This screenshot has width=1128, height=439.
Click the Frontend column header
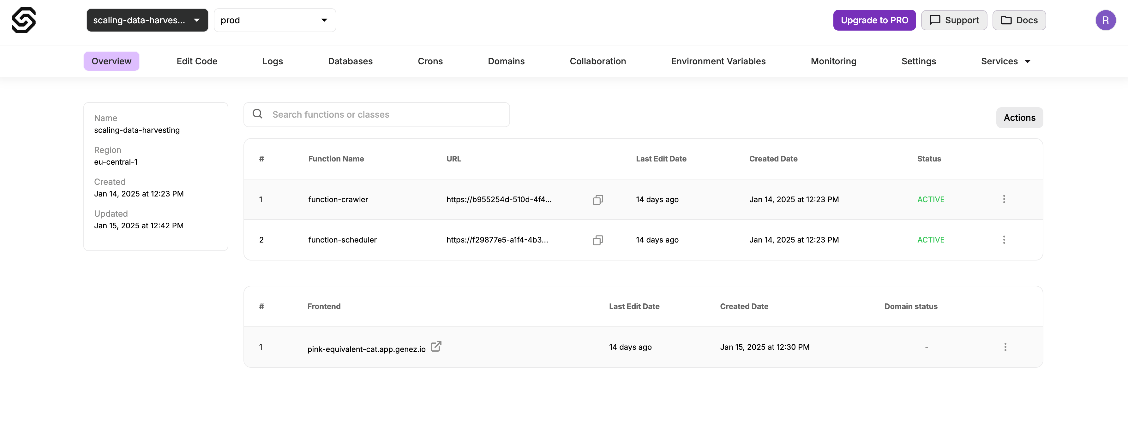[324, 307]
